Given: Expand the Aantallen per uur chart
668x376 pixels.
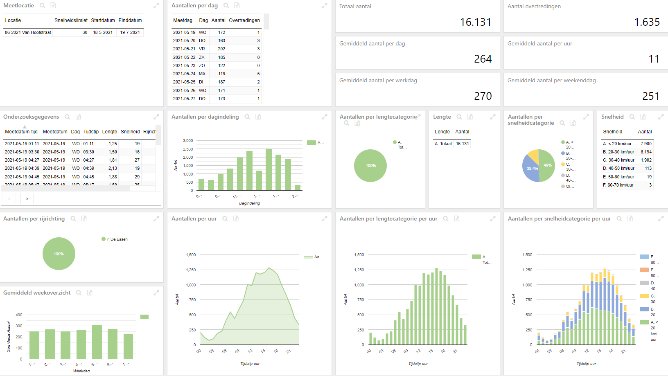Looking at the screenshot, I should click(x=325, y=219).
